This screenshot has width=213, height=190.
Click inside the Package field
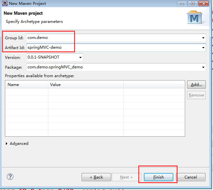pyautogui.click(x=116, y=67)
